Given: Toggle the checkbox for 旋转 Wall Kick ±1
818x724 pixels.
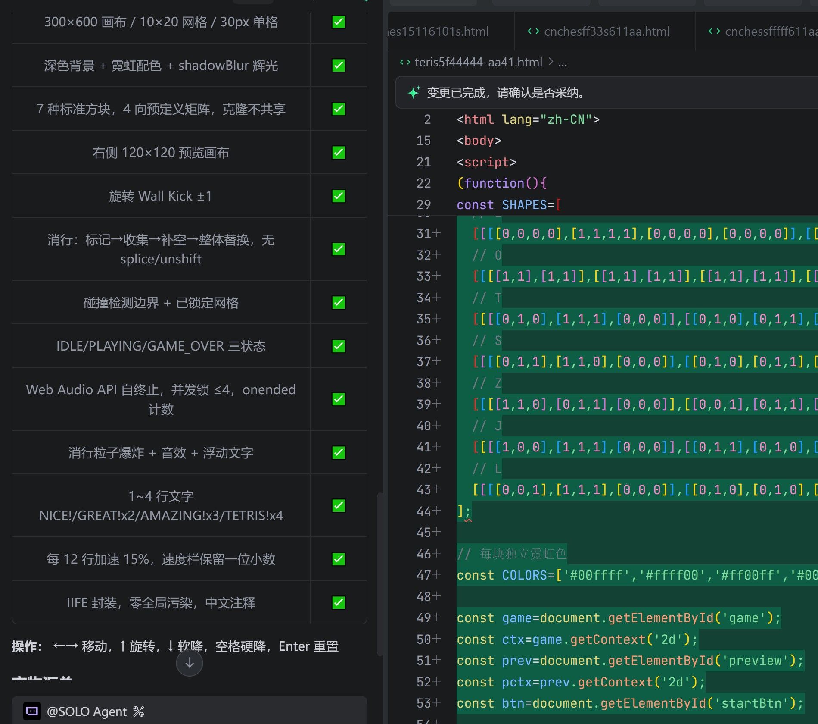Looking at the screenshot, I should (339, 196).
